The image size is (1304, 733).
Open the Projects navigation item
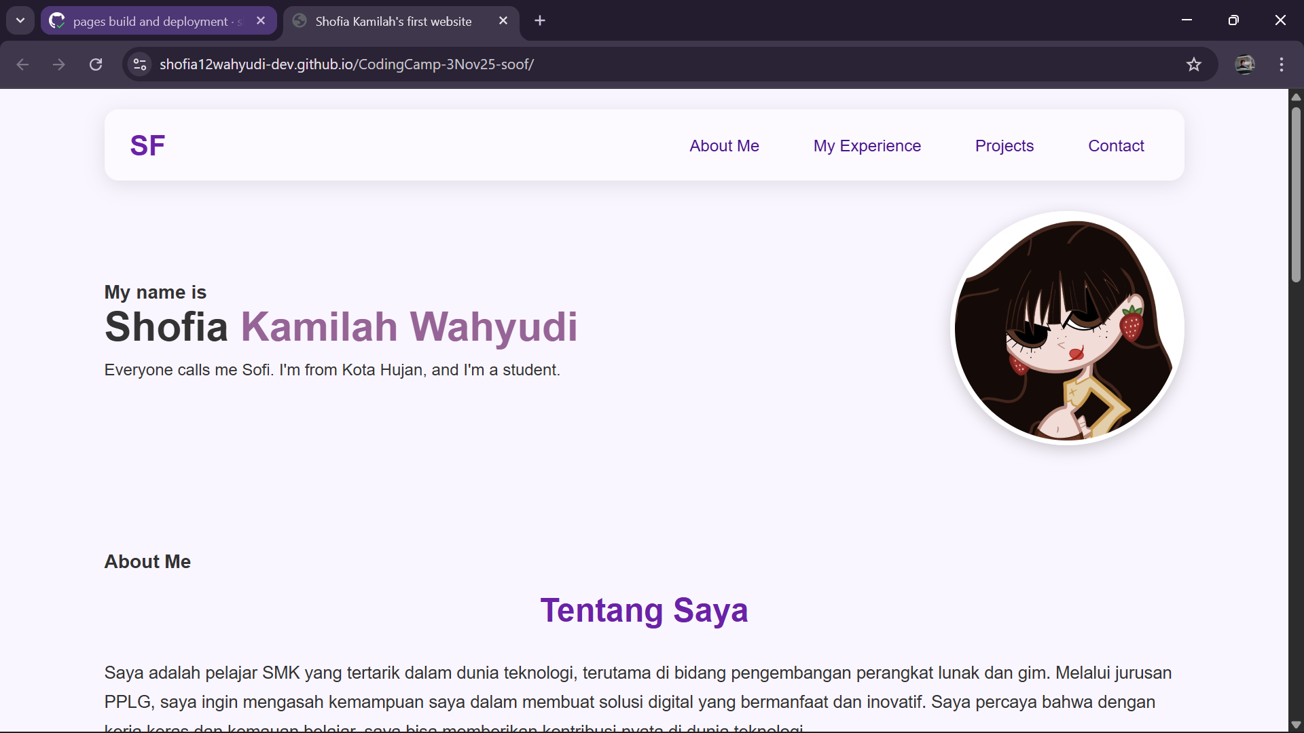click(x=1004, y=145)
